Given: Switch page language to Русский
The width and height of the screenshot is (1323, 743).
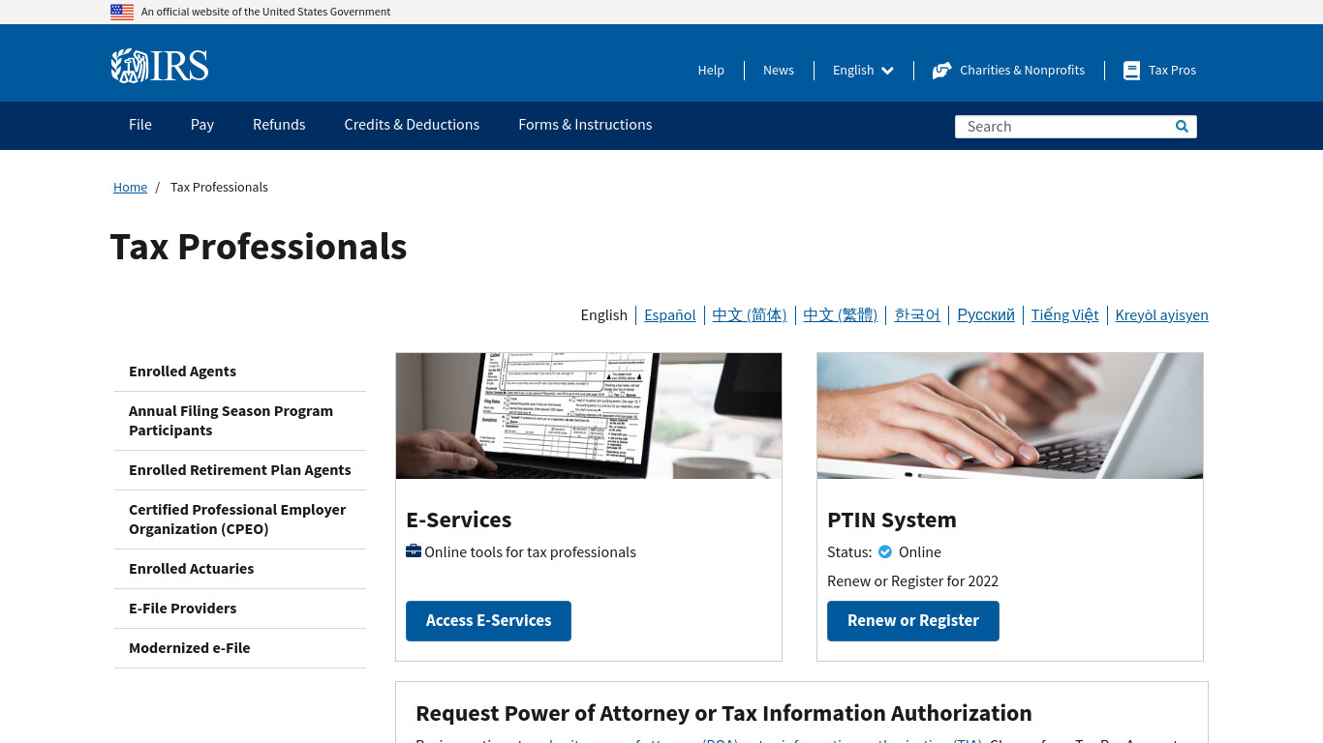Looking at the screenshot, I should coord(986,315).
